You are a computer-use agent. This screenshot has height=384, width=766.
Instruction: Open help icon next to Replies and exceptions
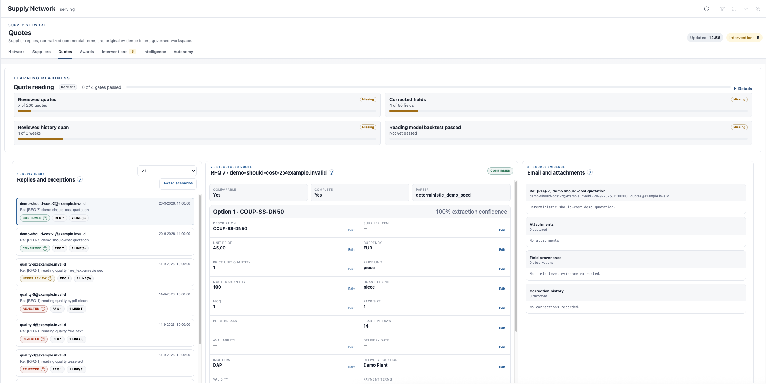coord(80,180)
